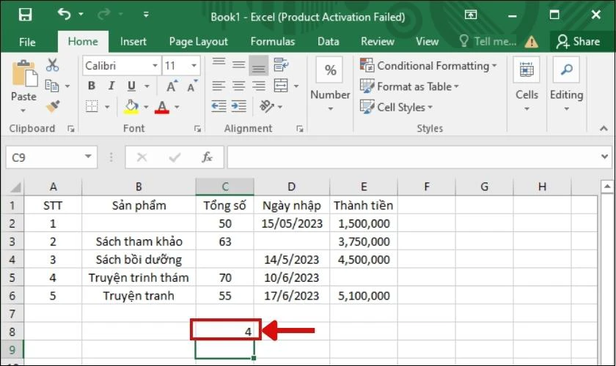The height and width of the screenshot is (366, 616).
Task: Merge and center cells
Action: [x=281, y=86]
